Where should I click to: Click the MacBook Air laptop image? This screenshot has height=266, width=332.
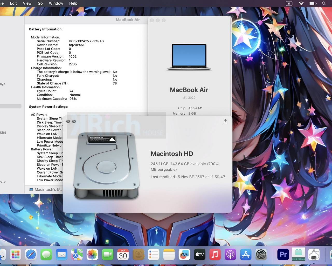tap(189, 57)
